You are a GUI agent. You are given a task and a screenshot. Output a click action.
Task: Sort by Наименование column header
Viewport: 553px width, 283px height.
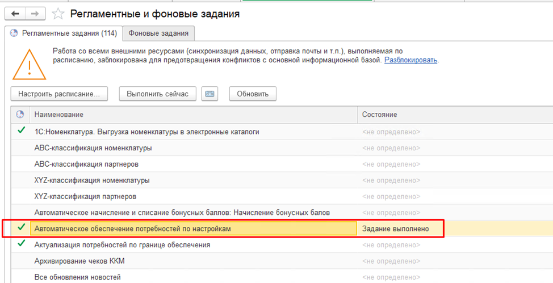(194, 115)
